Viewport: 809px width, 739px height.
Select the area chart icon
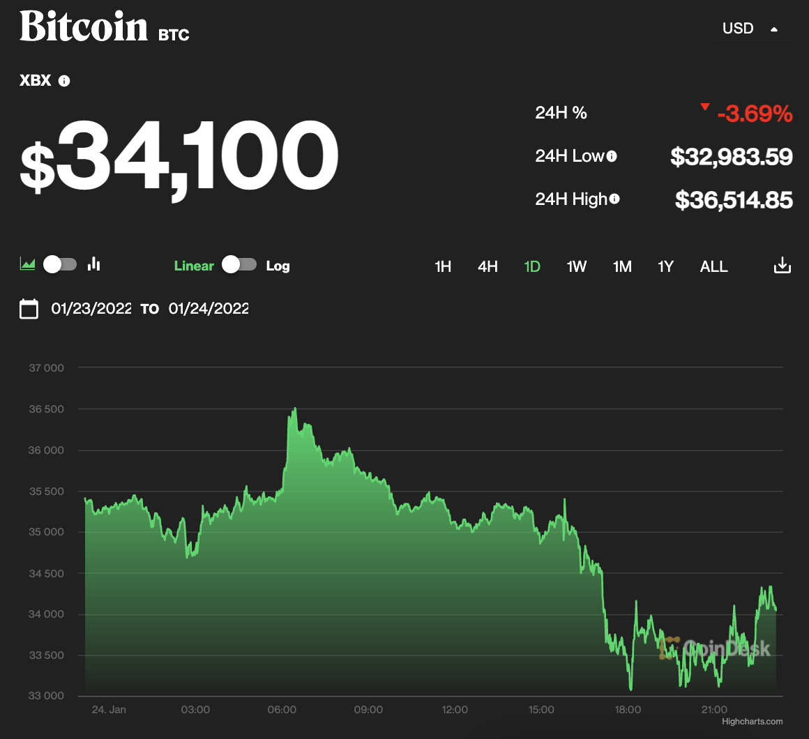point(27,264)
